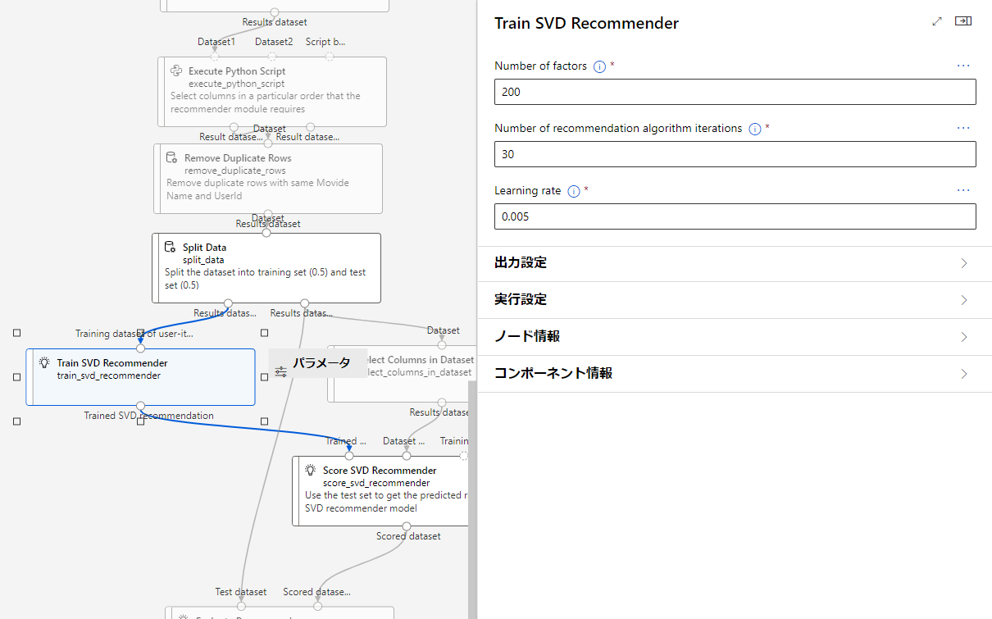Click the Scored dataset output port

[x=406, y=526]
